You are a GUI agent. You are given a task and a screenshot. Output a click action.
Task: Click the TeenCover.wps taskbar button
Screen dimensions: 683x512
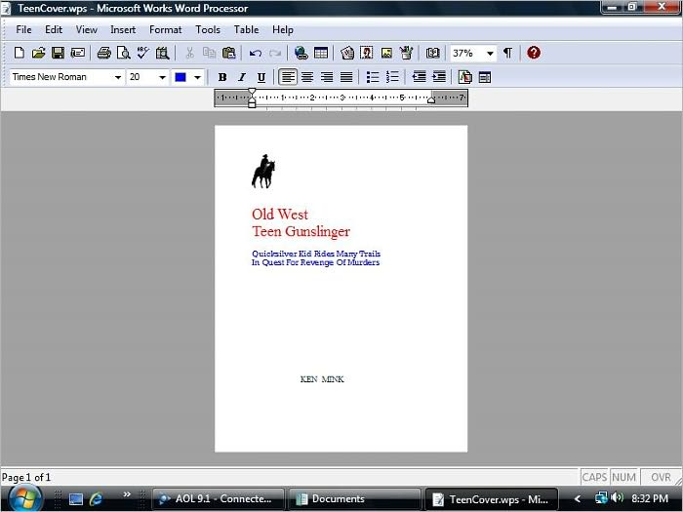492,499
